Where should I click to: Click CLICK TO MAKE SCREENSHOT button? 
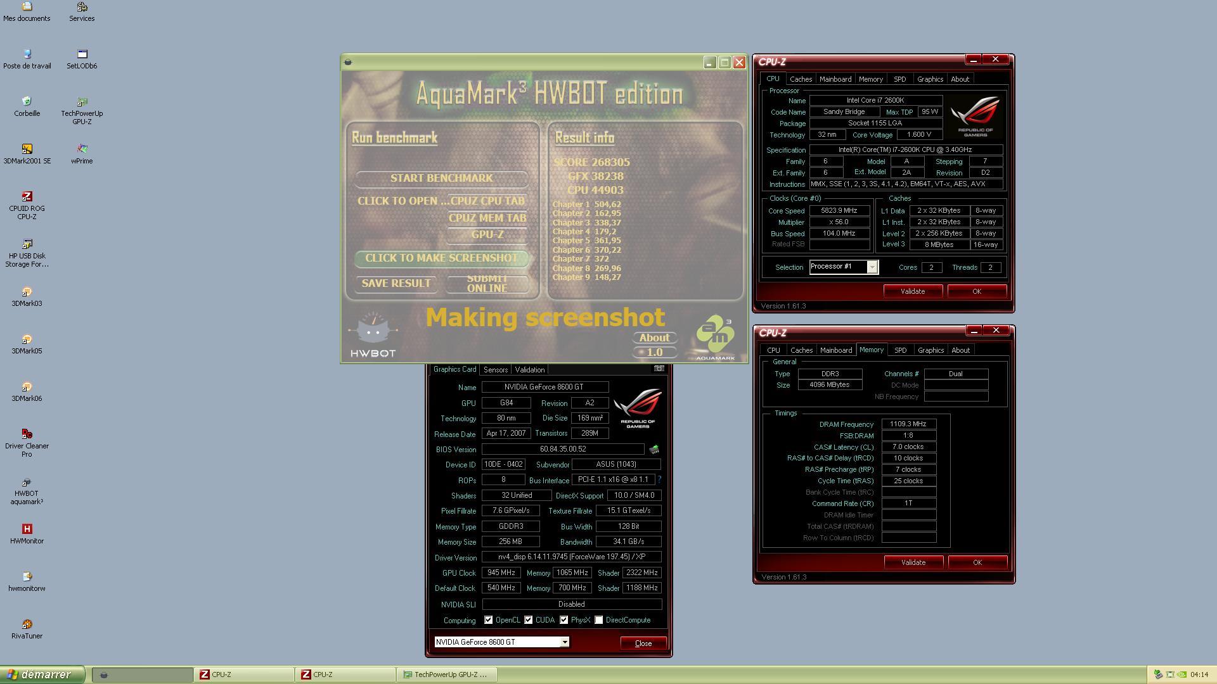441,258
